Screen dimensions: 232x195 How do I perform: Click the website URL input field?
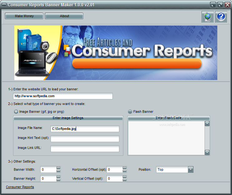(x=63, y=96)
